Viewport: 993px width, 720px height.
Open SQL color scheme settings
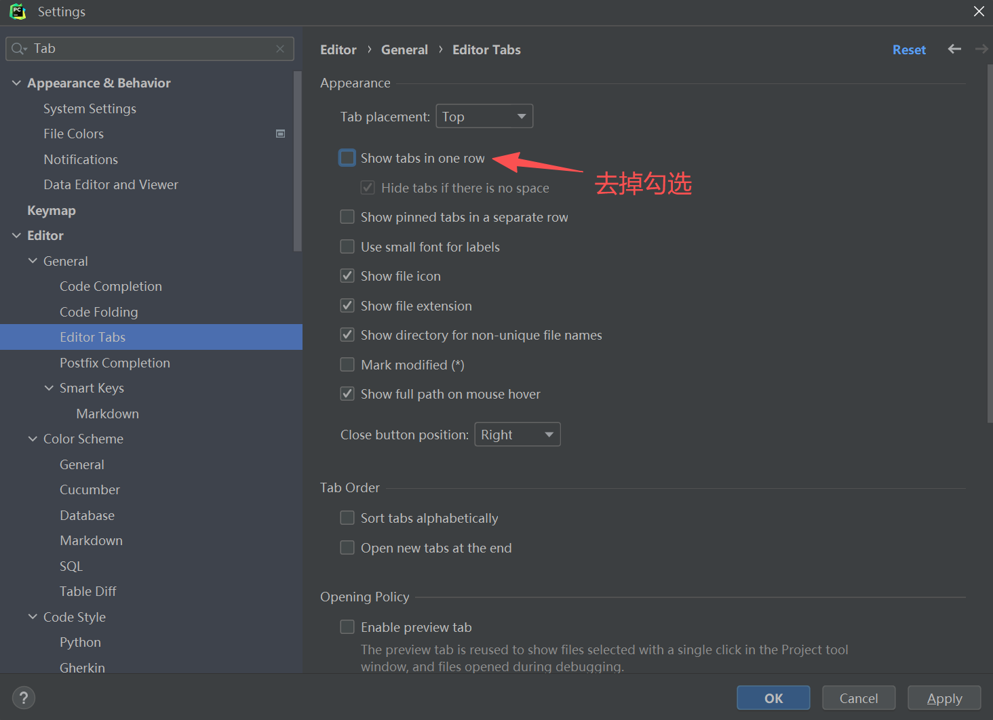(71, 566)
